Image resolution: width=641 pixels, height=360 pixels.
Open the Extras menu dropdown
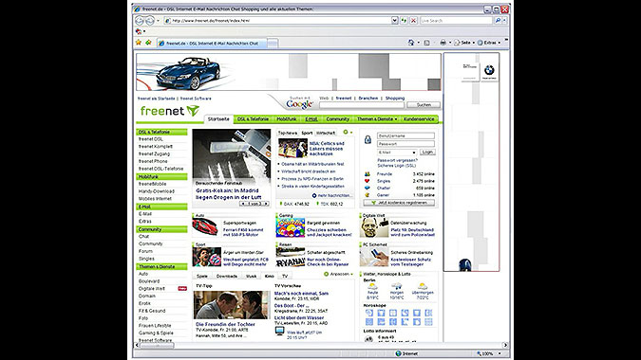pyautogui.click(x=489, y=43)
